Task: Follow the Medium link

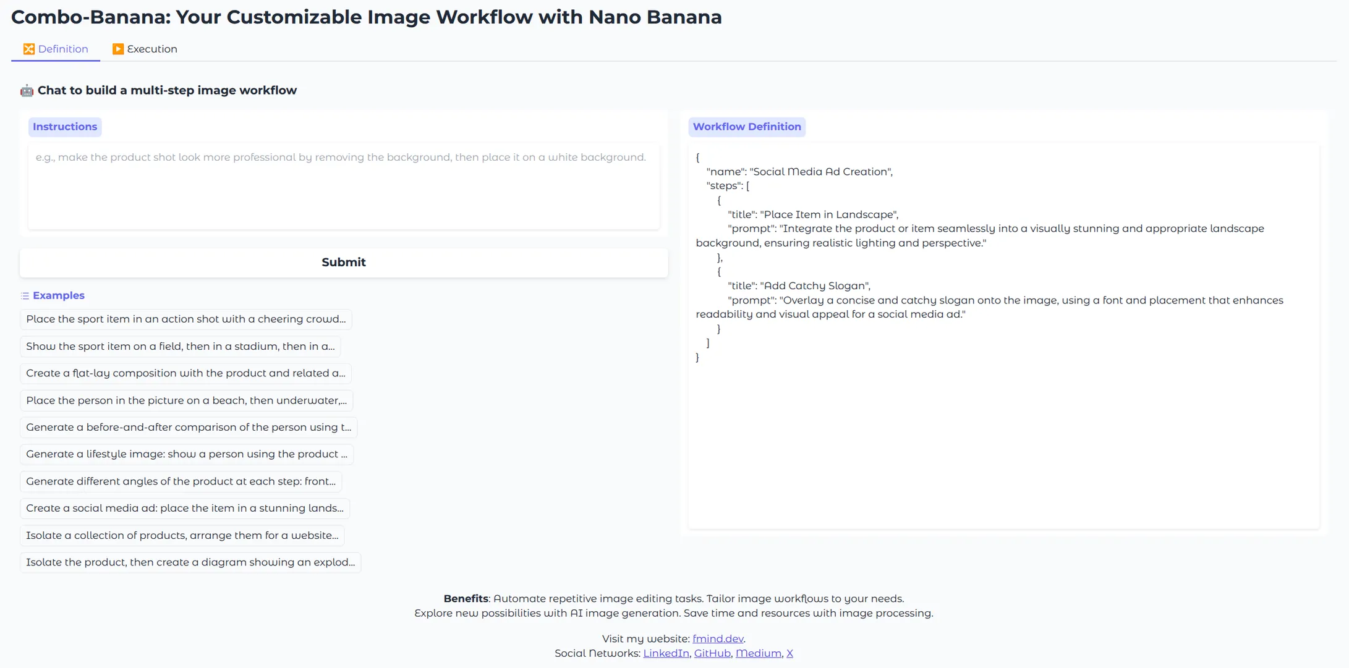Action: [758, 653]
